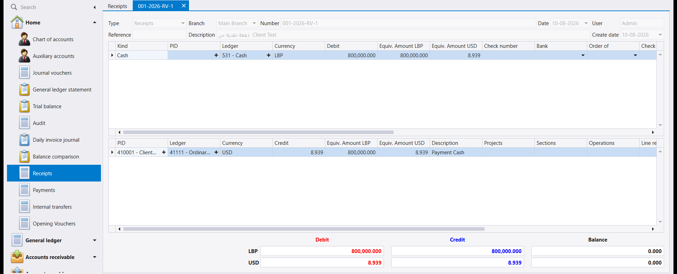
Task: Click the General ledger statement clipboard icon
Action: [24, 89]
